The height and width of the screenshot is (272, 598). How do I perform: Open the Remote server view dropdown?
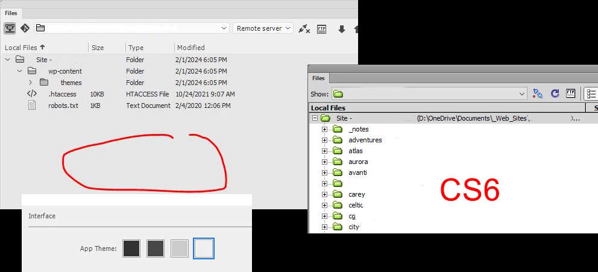point(263,28)
